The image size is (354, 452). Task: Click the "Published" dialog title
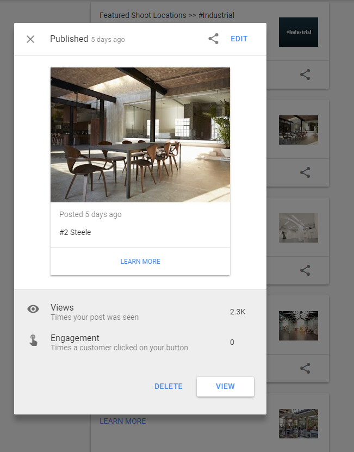69,39
